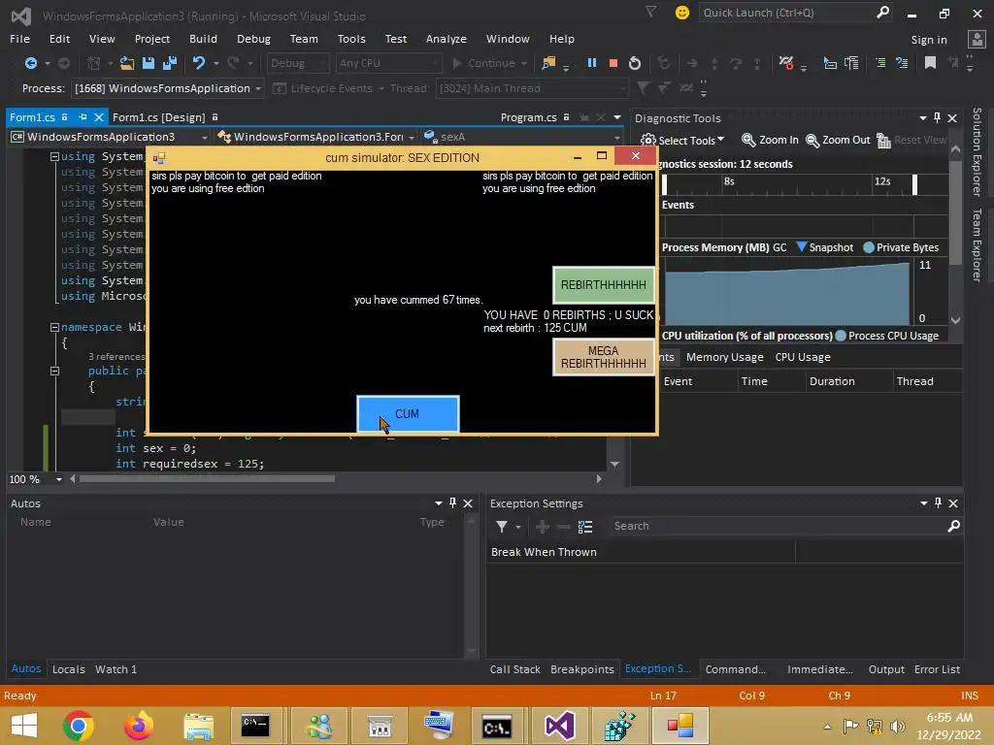Image resolution: width=994 pixels, height=745 pixels.
Task: Click the green REBIRTHHHHHH button
Action: click(x=603, y=284)
